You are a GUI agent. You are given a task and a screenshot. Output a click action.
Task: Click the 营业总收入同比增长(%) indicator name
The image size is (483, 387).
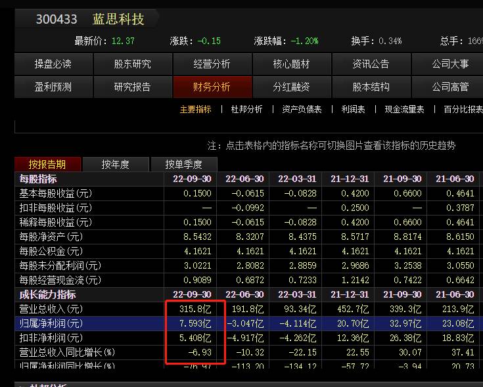click(x=67, y=353)
